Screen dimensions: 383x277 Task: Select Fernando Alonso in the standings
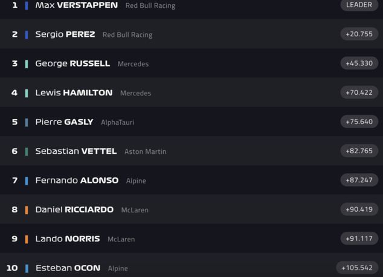[77, 180]
